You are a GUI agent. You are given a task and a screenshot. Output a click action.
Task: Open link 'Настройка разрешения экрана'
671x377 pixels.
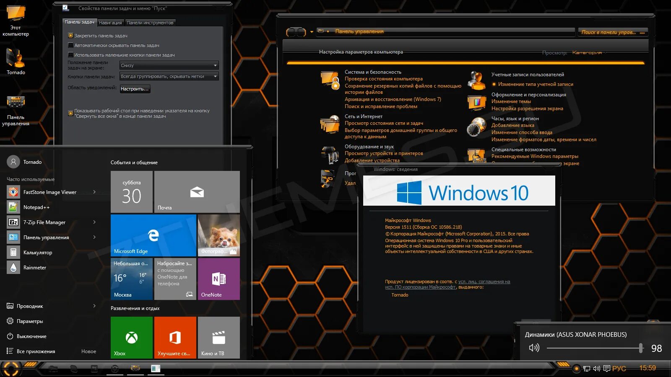pyautogui.click(x=527, y=108)
